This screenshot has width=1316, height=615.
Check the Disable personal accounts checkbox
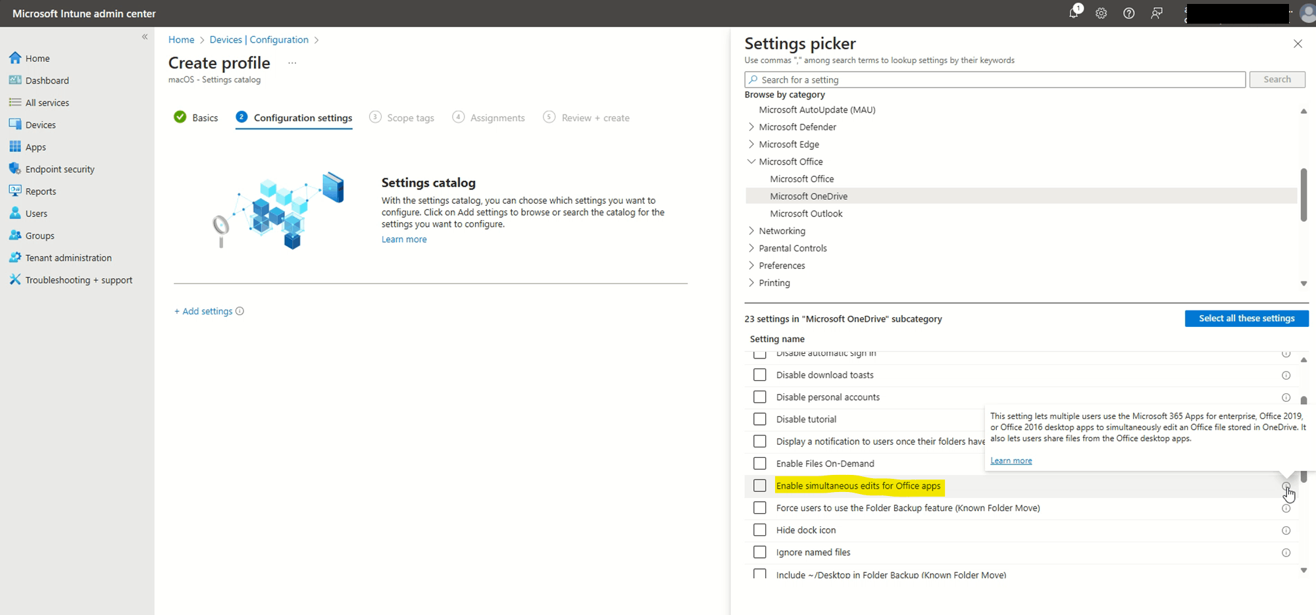(x=760, y=397)
